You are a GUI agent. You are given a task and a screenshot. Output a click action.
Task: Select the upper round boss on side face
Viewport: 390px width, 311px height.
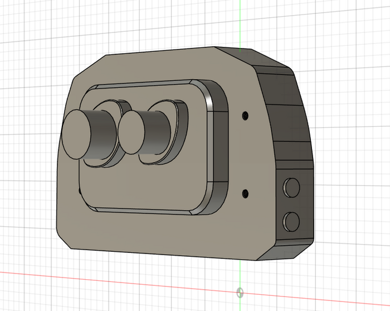291,188
